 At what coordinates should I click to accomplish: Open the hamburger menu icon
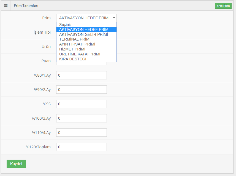tap(6, 6)
